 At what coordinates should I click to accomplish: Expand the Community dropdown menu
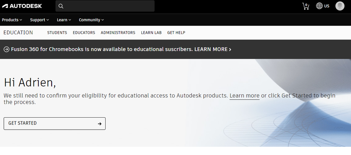91,20
